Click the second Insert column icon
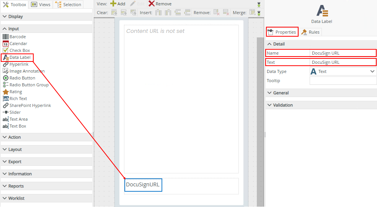The width and height of the screenshot is (377, 207). tap(168, 13)
